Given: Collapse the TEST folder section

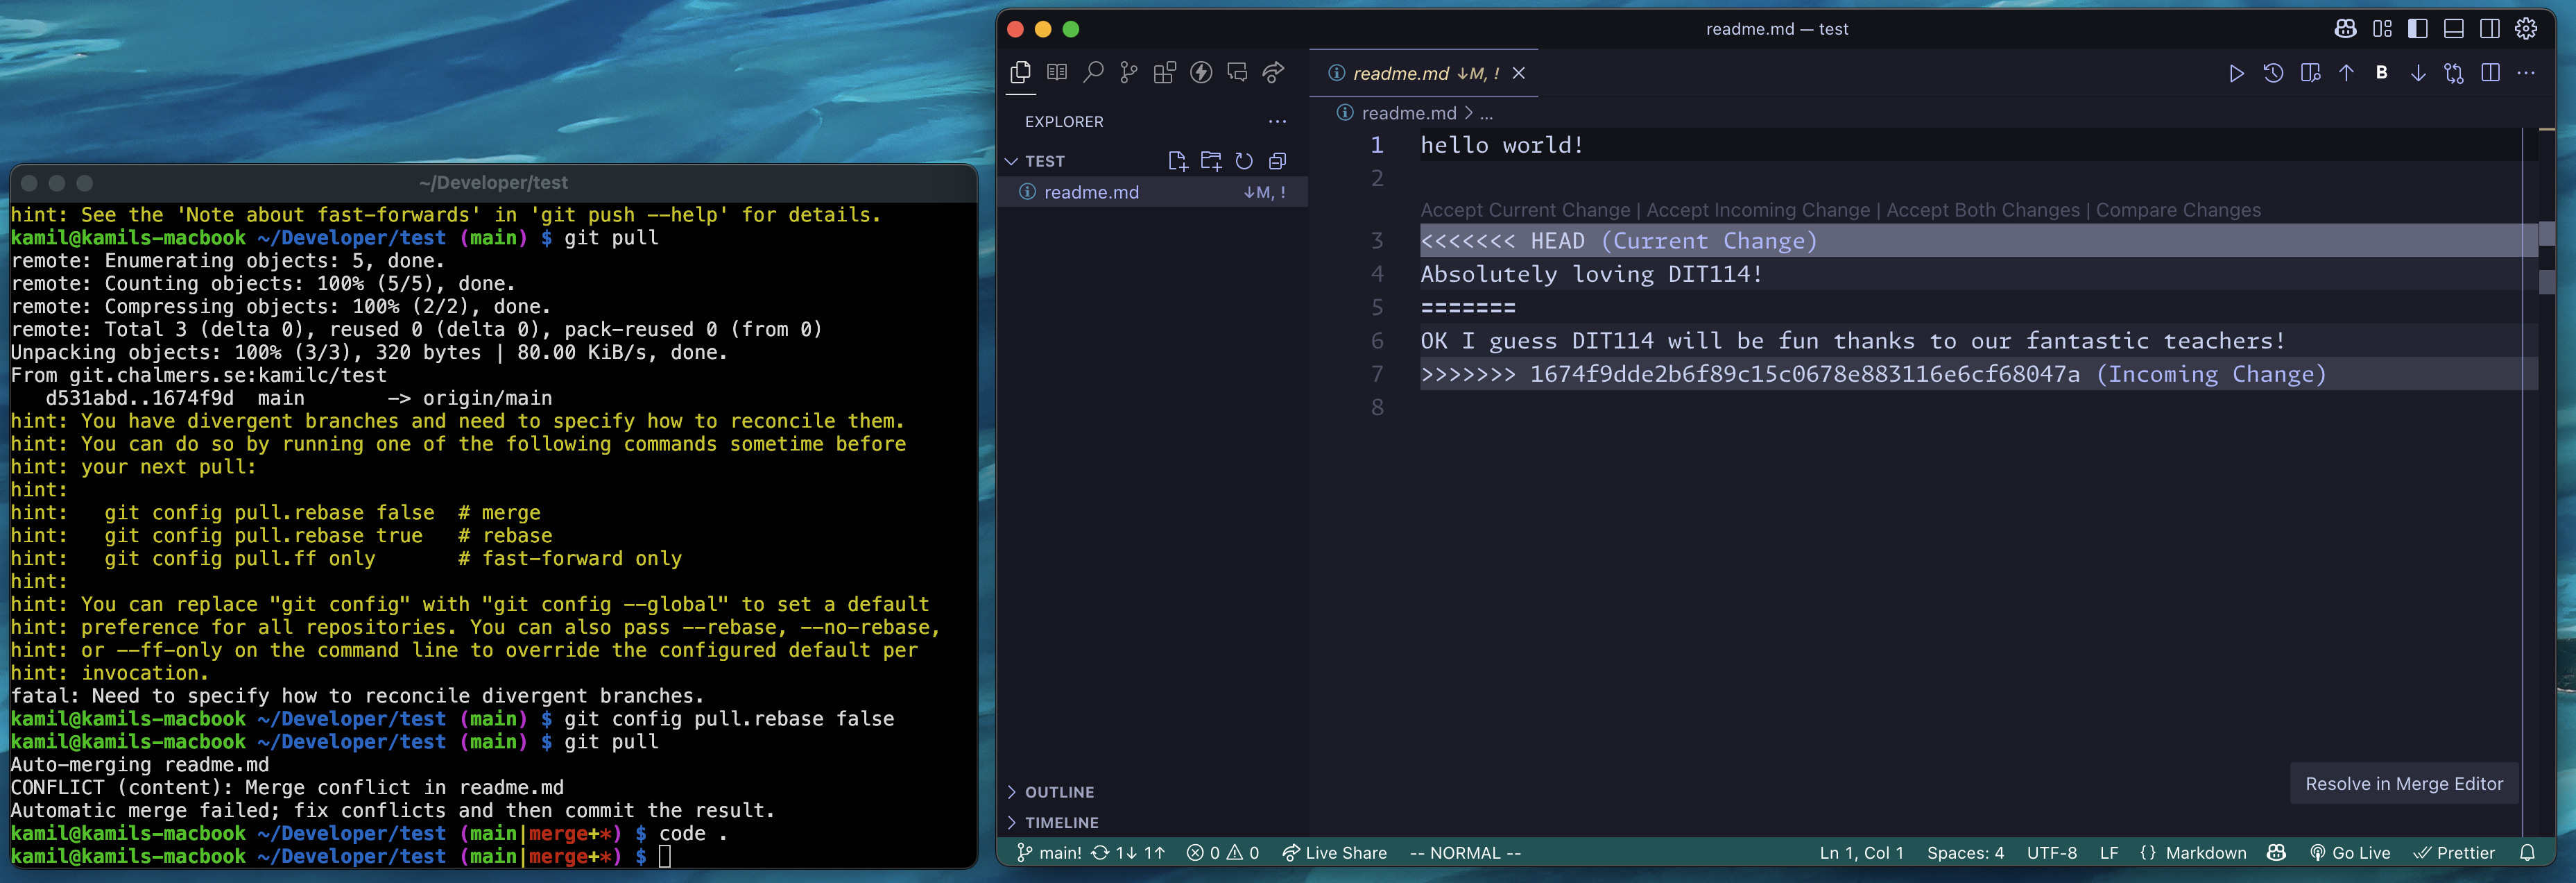Looking at the screenshot, I should 1012,161.
